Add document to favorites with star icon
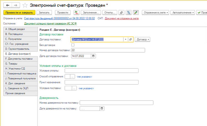This screenshot has height=126, width=207. [x=25, y=5]
